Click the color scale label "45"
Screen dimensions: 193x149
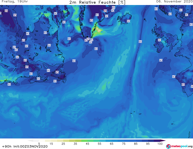tap(87, 144)
